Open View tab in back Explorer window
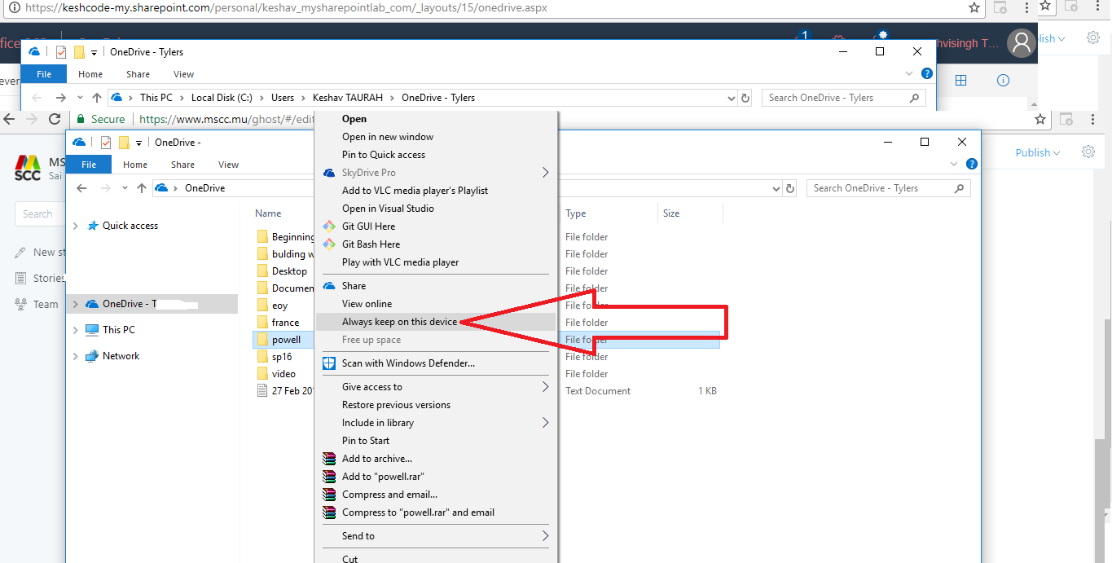1112x563 pixels. coord(183,74)
